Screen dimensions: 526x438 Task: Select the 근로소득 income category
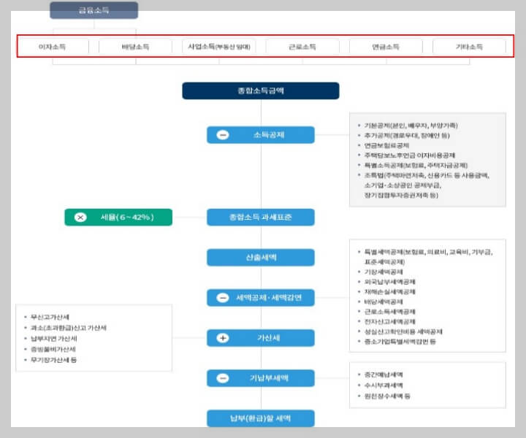coord(302,47)
